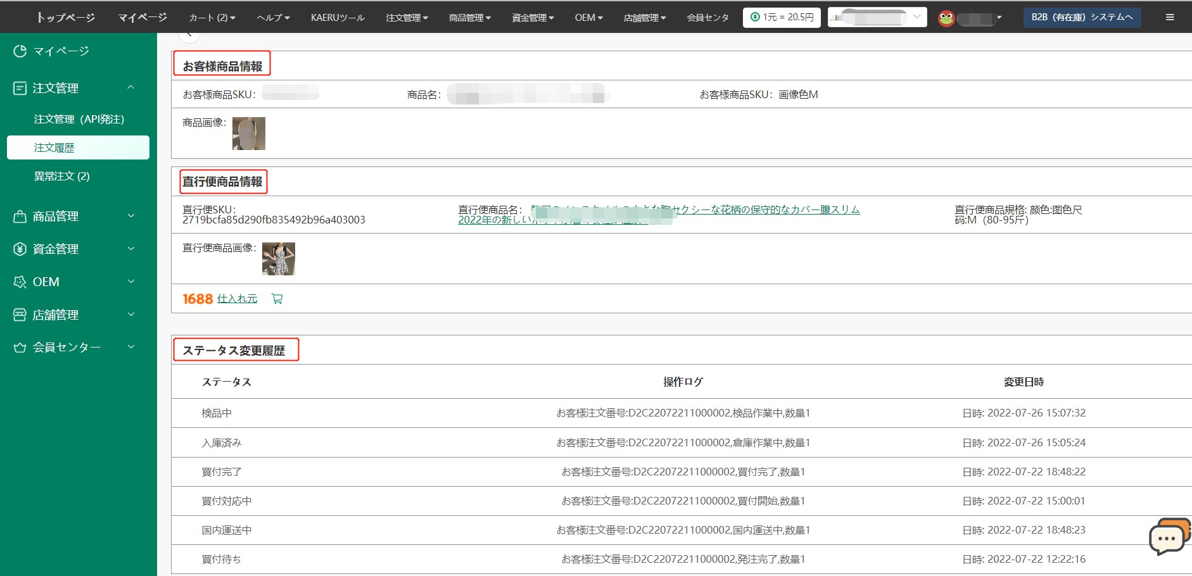Click the ステータス変更履歴 heading
Image resolution: width=1192 pixels, height=576 pixels.
(x=234, y=351)
